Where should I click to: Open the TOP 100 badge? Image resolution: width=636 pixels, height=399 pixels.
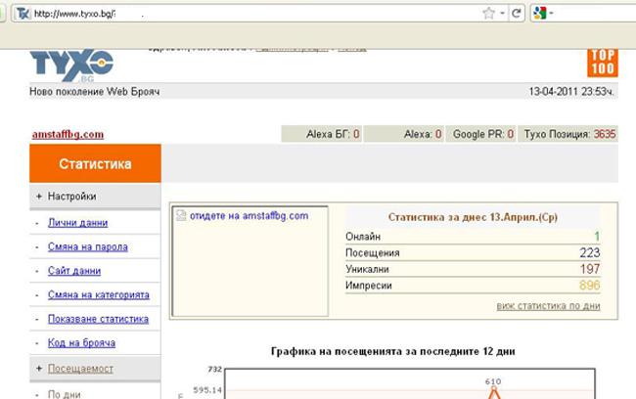coord(603,63)
